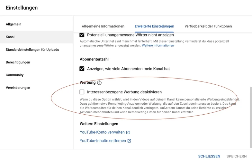The image size is (252, 161).
Task: Go to Berechtigungen settings
Action: 18,62
